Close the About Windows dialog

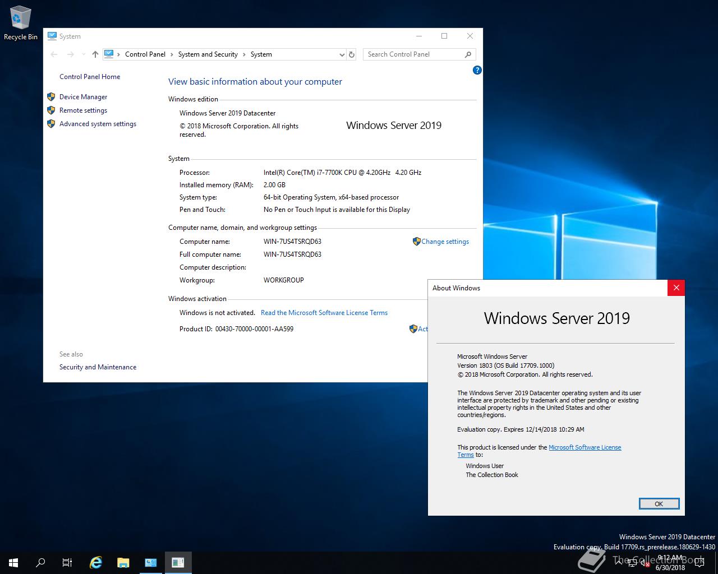676,288
